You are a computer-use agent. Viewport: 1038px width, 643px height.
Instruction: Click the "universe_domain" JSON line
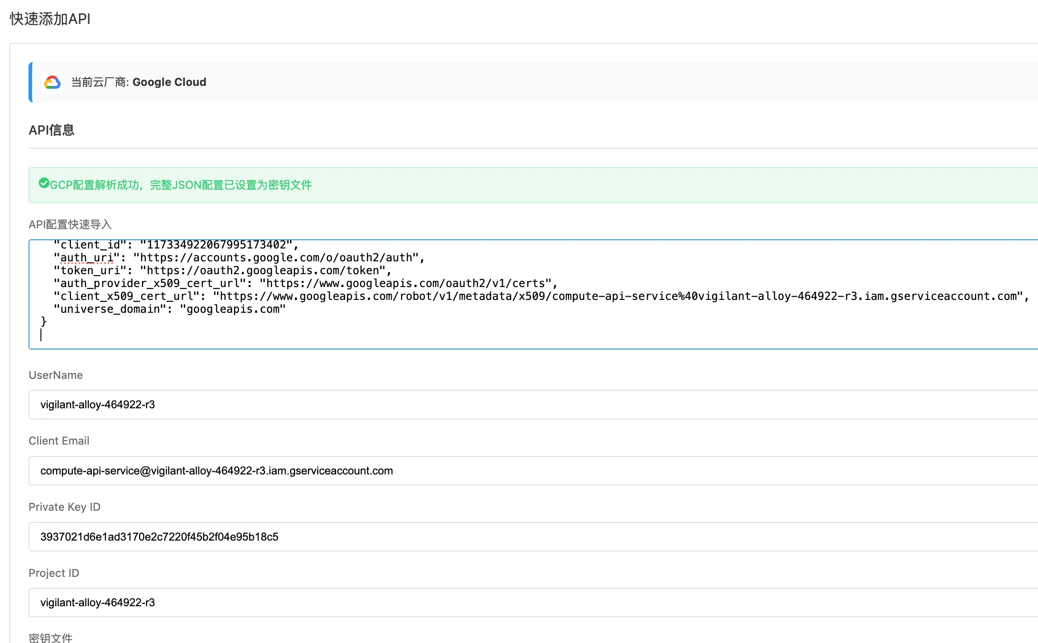(170, 309)
